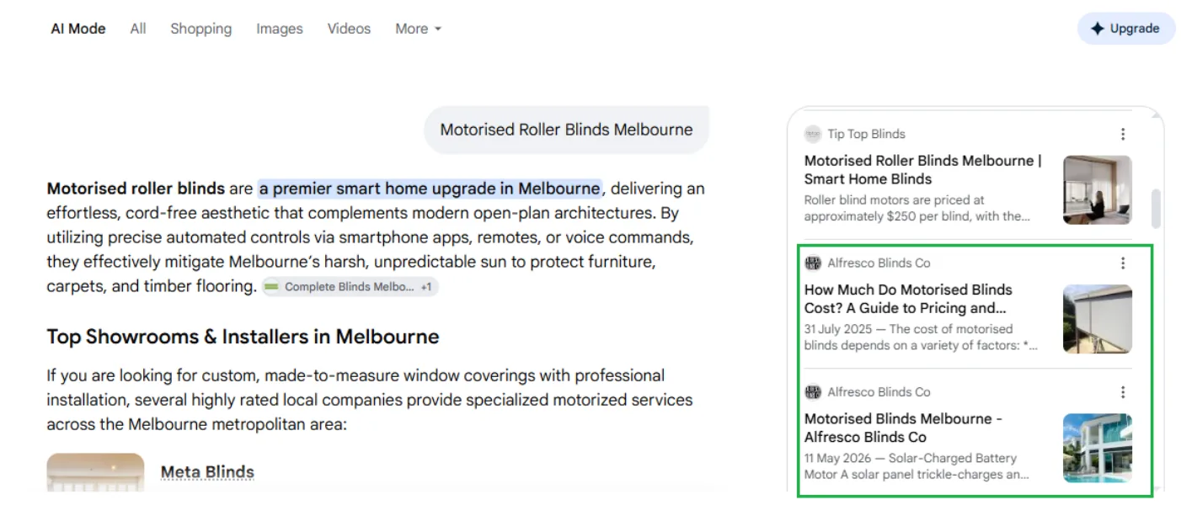Open Motorised Roller Blinds Melbourne Smart Home Blinds result
The image size is (1181, 505).
922,169
